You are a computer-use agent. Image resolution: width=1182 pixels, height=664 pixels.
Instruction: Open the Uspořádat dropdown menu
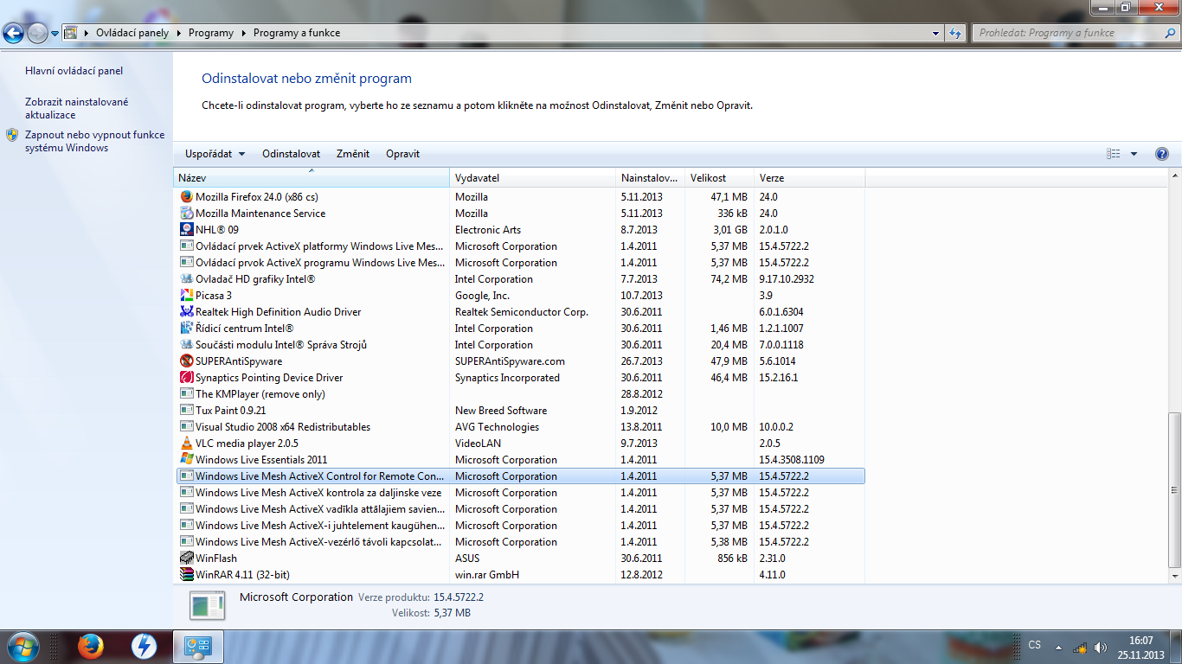(215, 154)
